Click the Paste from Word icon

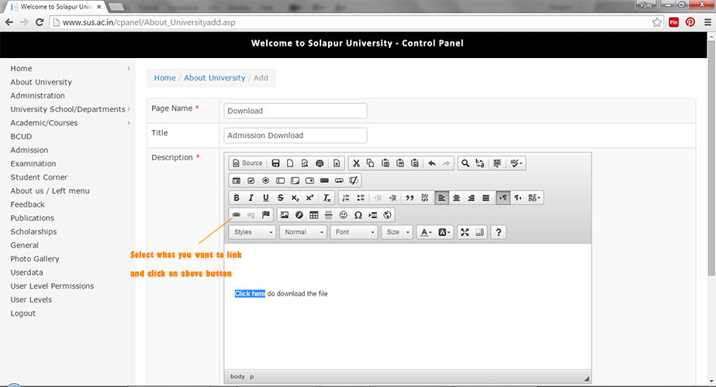coord(414,163)
